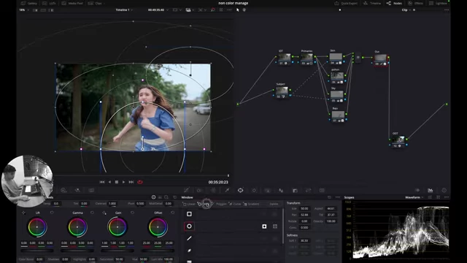Select the Subject node 02
This screenshot has width=467, height=263.
click(282, 92)
